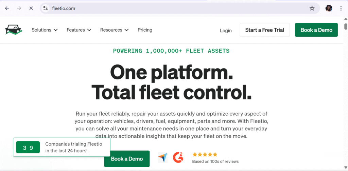
Task: Open the Pricing page
Action: click(x=145, y=30)
